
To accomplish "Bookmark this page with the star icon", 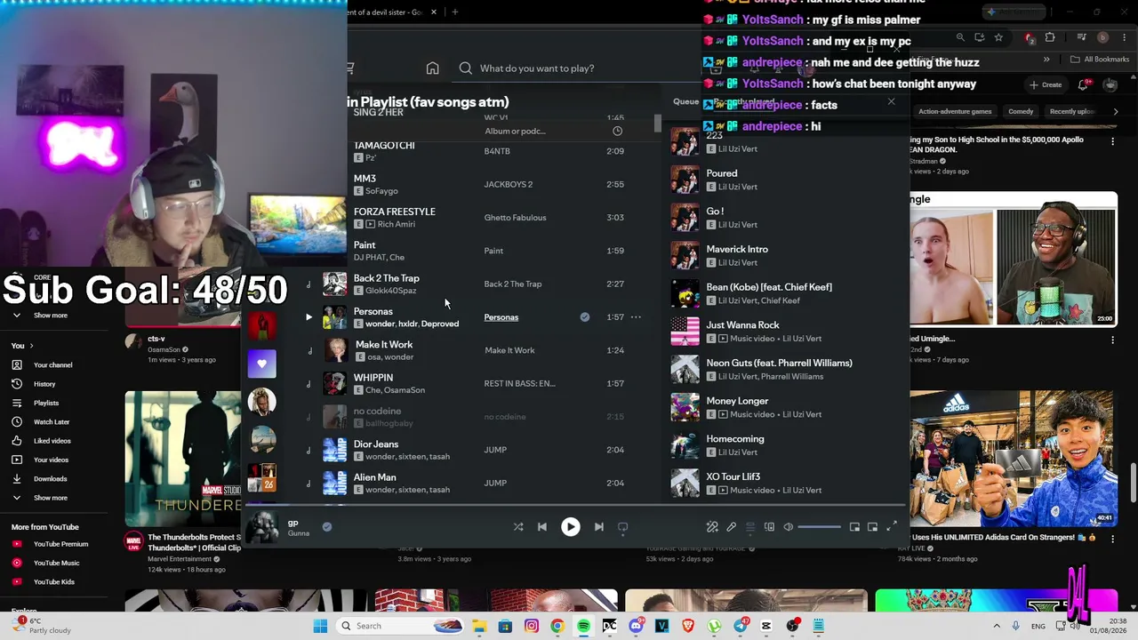I will coord(998,37).
